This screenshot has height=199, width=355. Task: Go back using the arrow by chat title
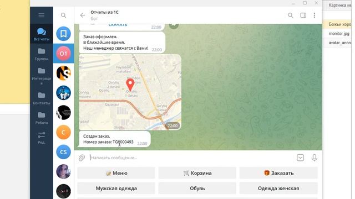[x=83, y=15]
